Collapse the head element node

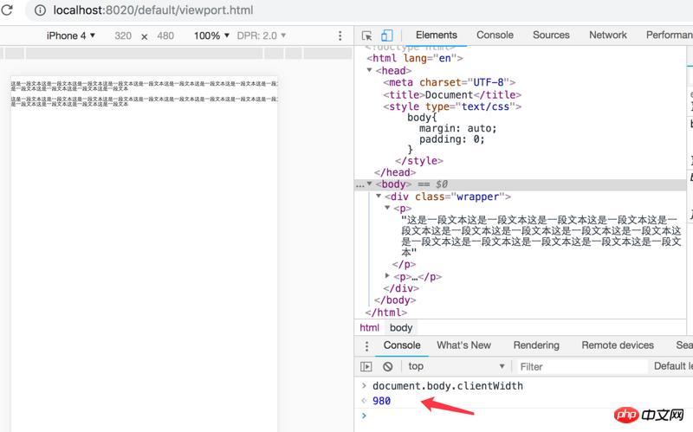(370, 71)
